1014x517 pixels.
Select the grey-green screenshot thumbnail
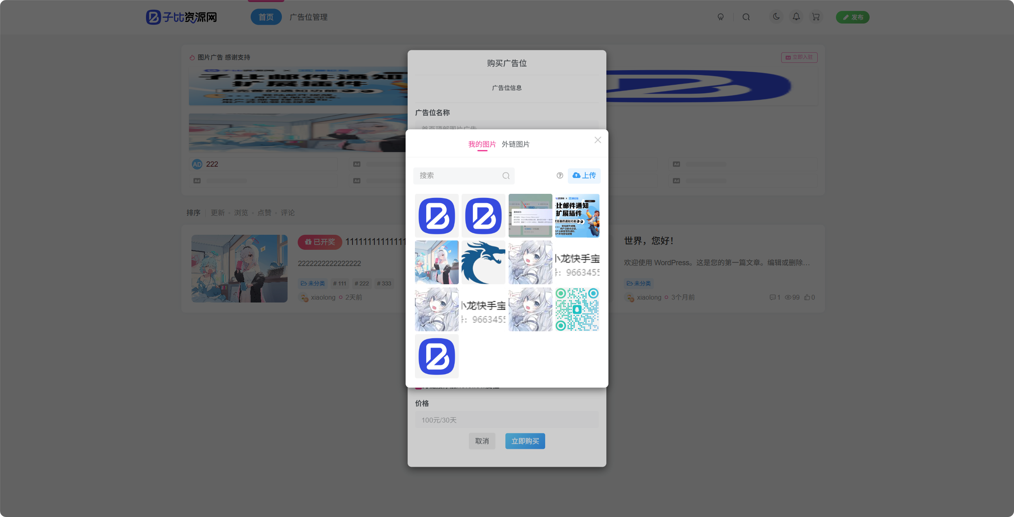pos(531,216)
